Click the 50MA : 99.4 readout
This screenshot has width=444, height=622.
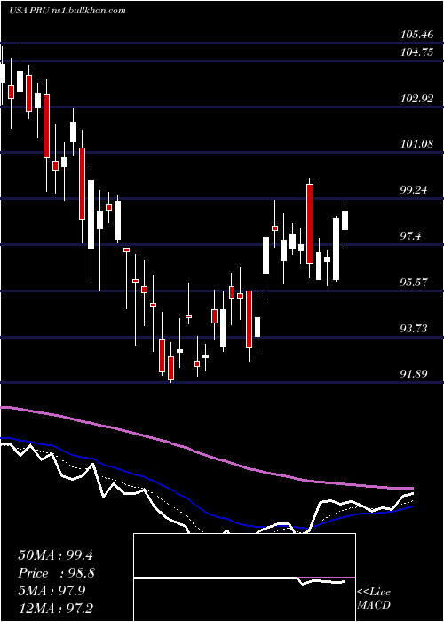55,555
